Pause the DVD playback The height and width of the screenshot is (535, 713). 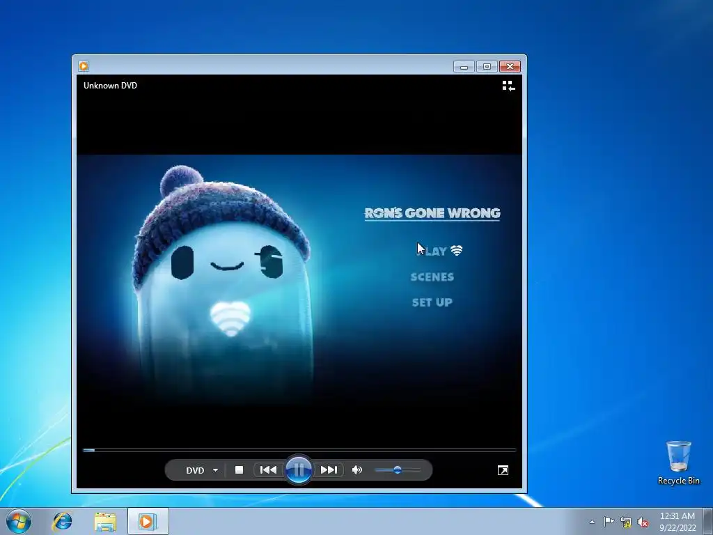pos(299,470)
